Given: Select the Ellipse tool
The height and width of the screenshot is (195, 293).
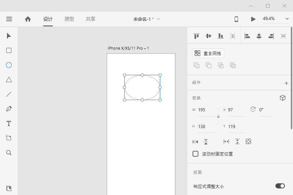Looking at the screenshot, I should [x=9, y=65].
